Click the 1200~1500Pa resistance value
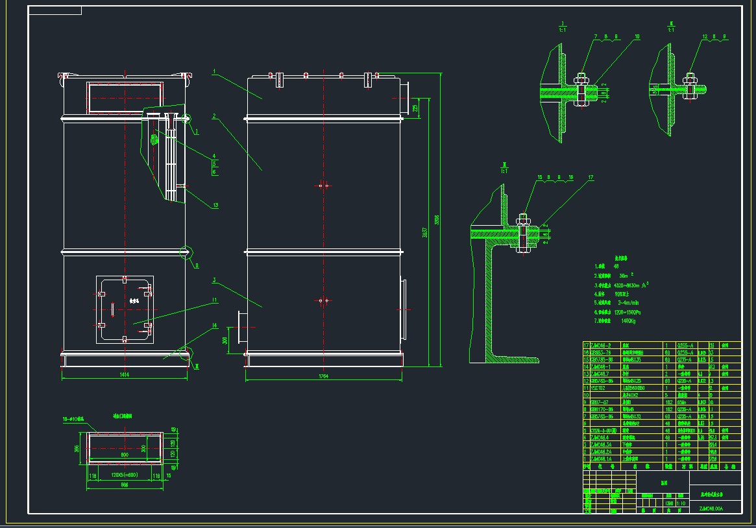The width and height of the screenshot is (756, 528). point(628,312)
